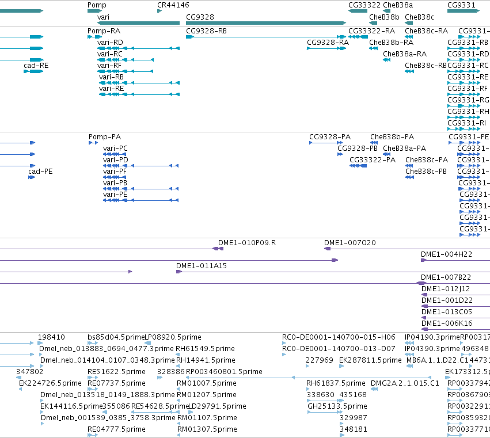Select the DME1-007B22 BAC label
This screenshot has width=490, height=438.
tap(446, 277)
